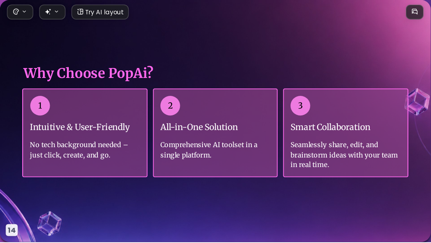Image resolution: width=431 pixels, height=243 pixels.
Task: Select the 'Intuitive & User-Friendly' title
Action: point(80,127)
